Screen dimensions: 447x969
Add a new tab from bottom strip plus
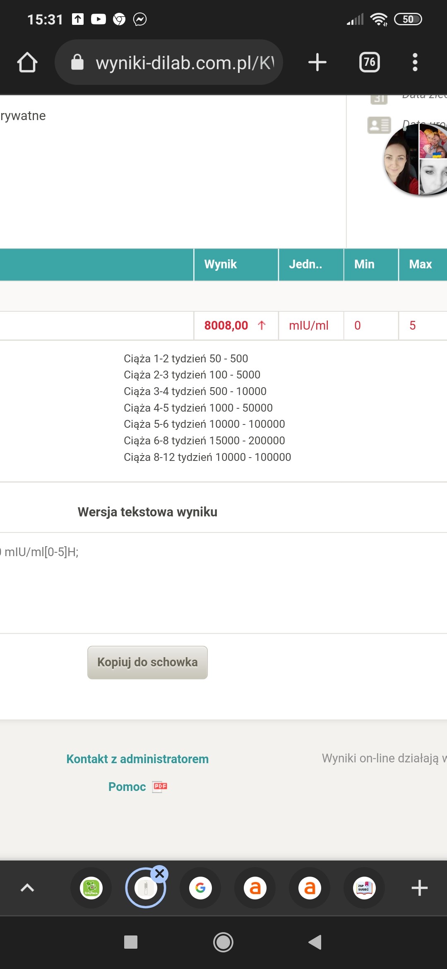pyautogui.click(x=419, y=888)
